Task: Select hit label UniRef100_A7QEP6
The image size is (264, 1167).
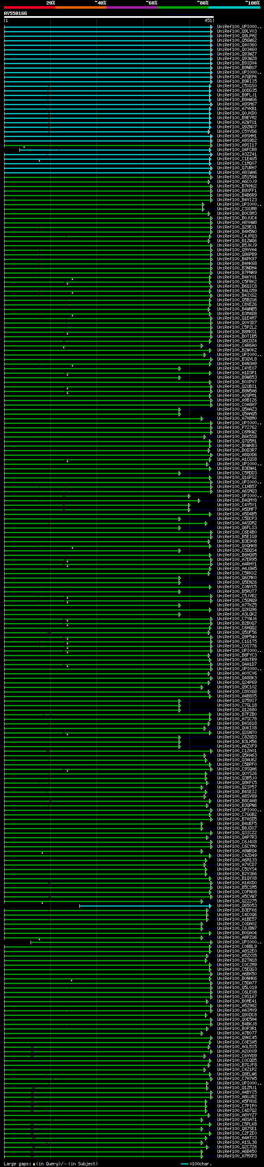Action: coord(237,77)
